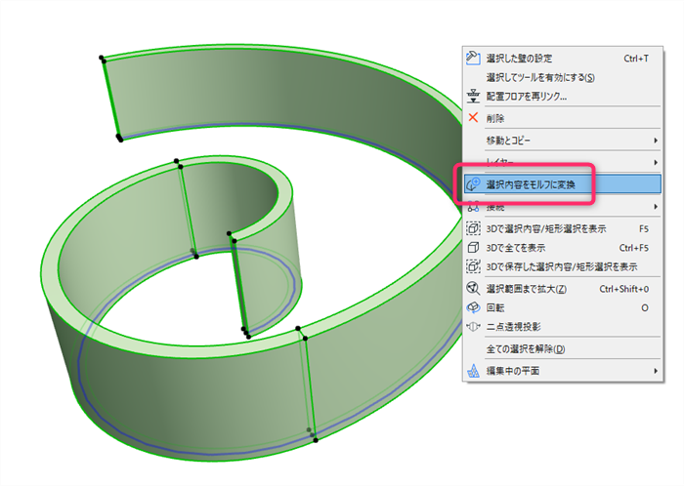This screenshot has width=684, height=486.
Task: Choose 選択してツールを有効にする(S) from the menu
Action: point(540,77)
